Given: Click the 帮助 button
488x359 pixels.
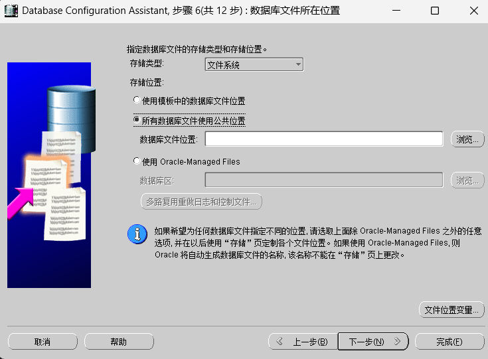Looking at the screenshot, I should click(x=119, y=342).
